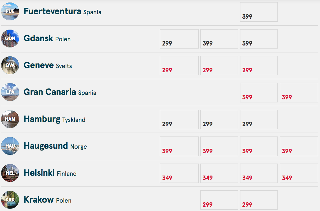
Task: Click the LPA Gran Canaria round icon
Action: click(10, 92)
